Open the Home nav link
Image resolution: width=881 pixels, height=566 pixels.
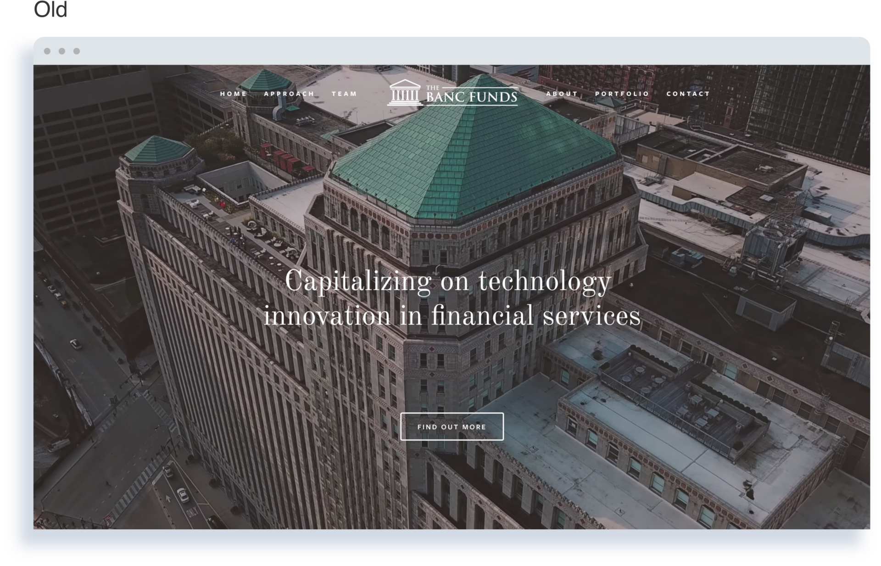coord(233,94)
